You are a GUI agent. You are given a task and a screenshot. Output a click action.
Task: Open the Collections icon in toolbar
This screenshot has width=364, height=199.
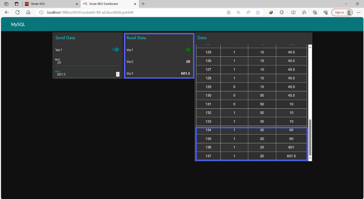click(315, 12)
